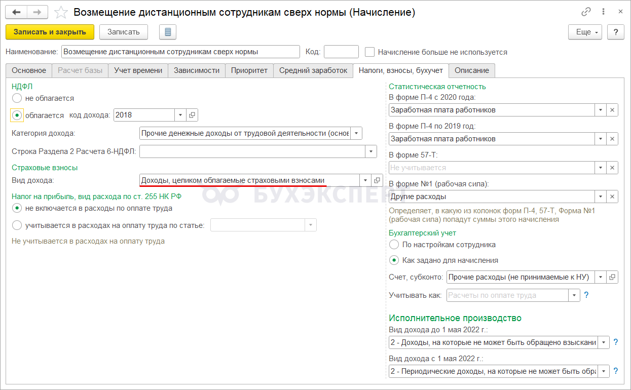Viewport: 631px width, 390px height.
Task: Edit the Наименование text field
Action: click(180, 52)
